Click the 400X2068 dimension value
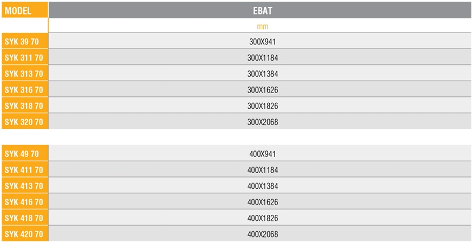 263,234
